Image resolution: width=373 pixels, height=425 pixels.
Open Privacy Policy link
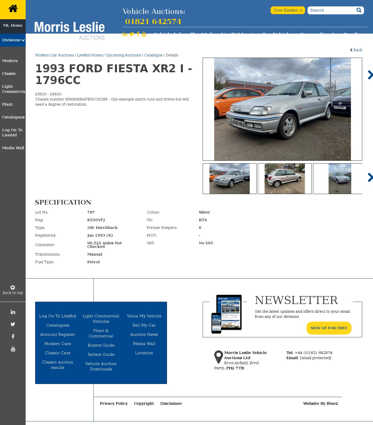tap(114, 403)
